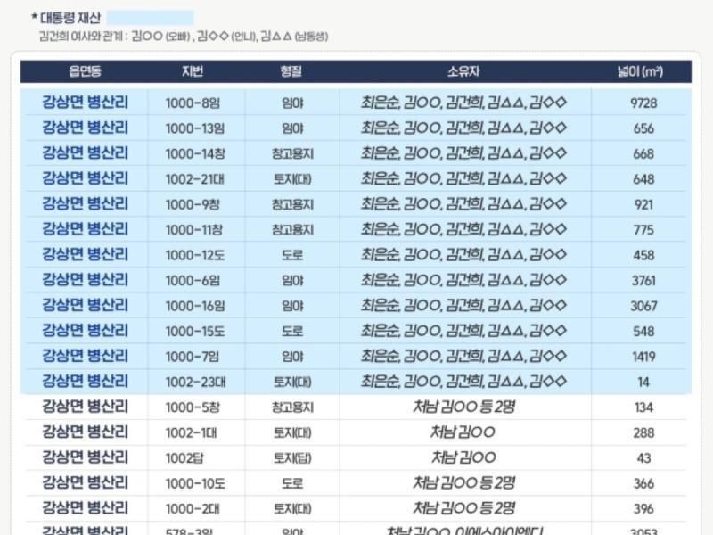713x535 pixels.
Task: Select lot number 1000-8임 cell
Action: click(x=194, y=103)
